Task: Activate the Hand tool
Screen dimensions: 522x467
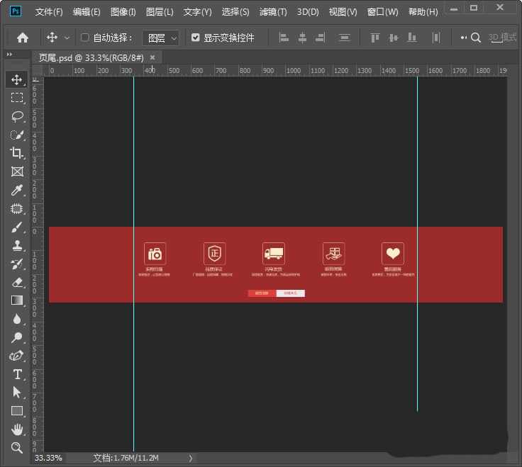Action: tap(17, 429)
